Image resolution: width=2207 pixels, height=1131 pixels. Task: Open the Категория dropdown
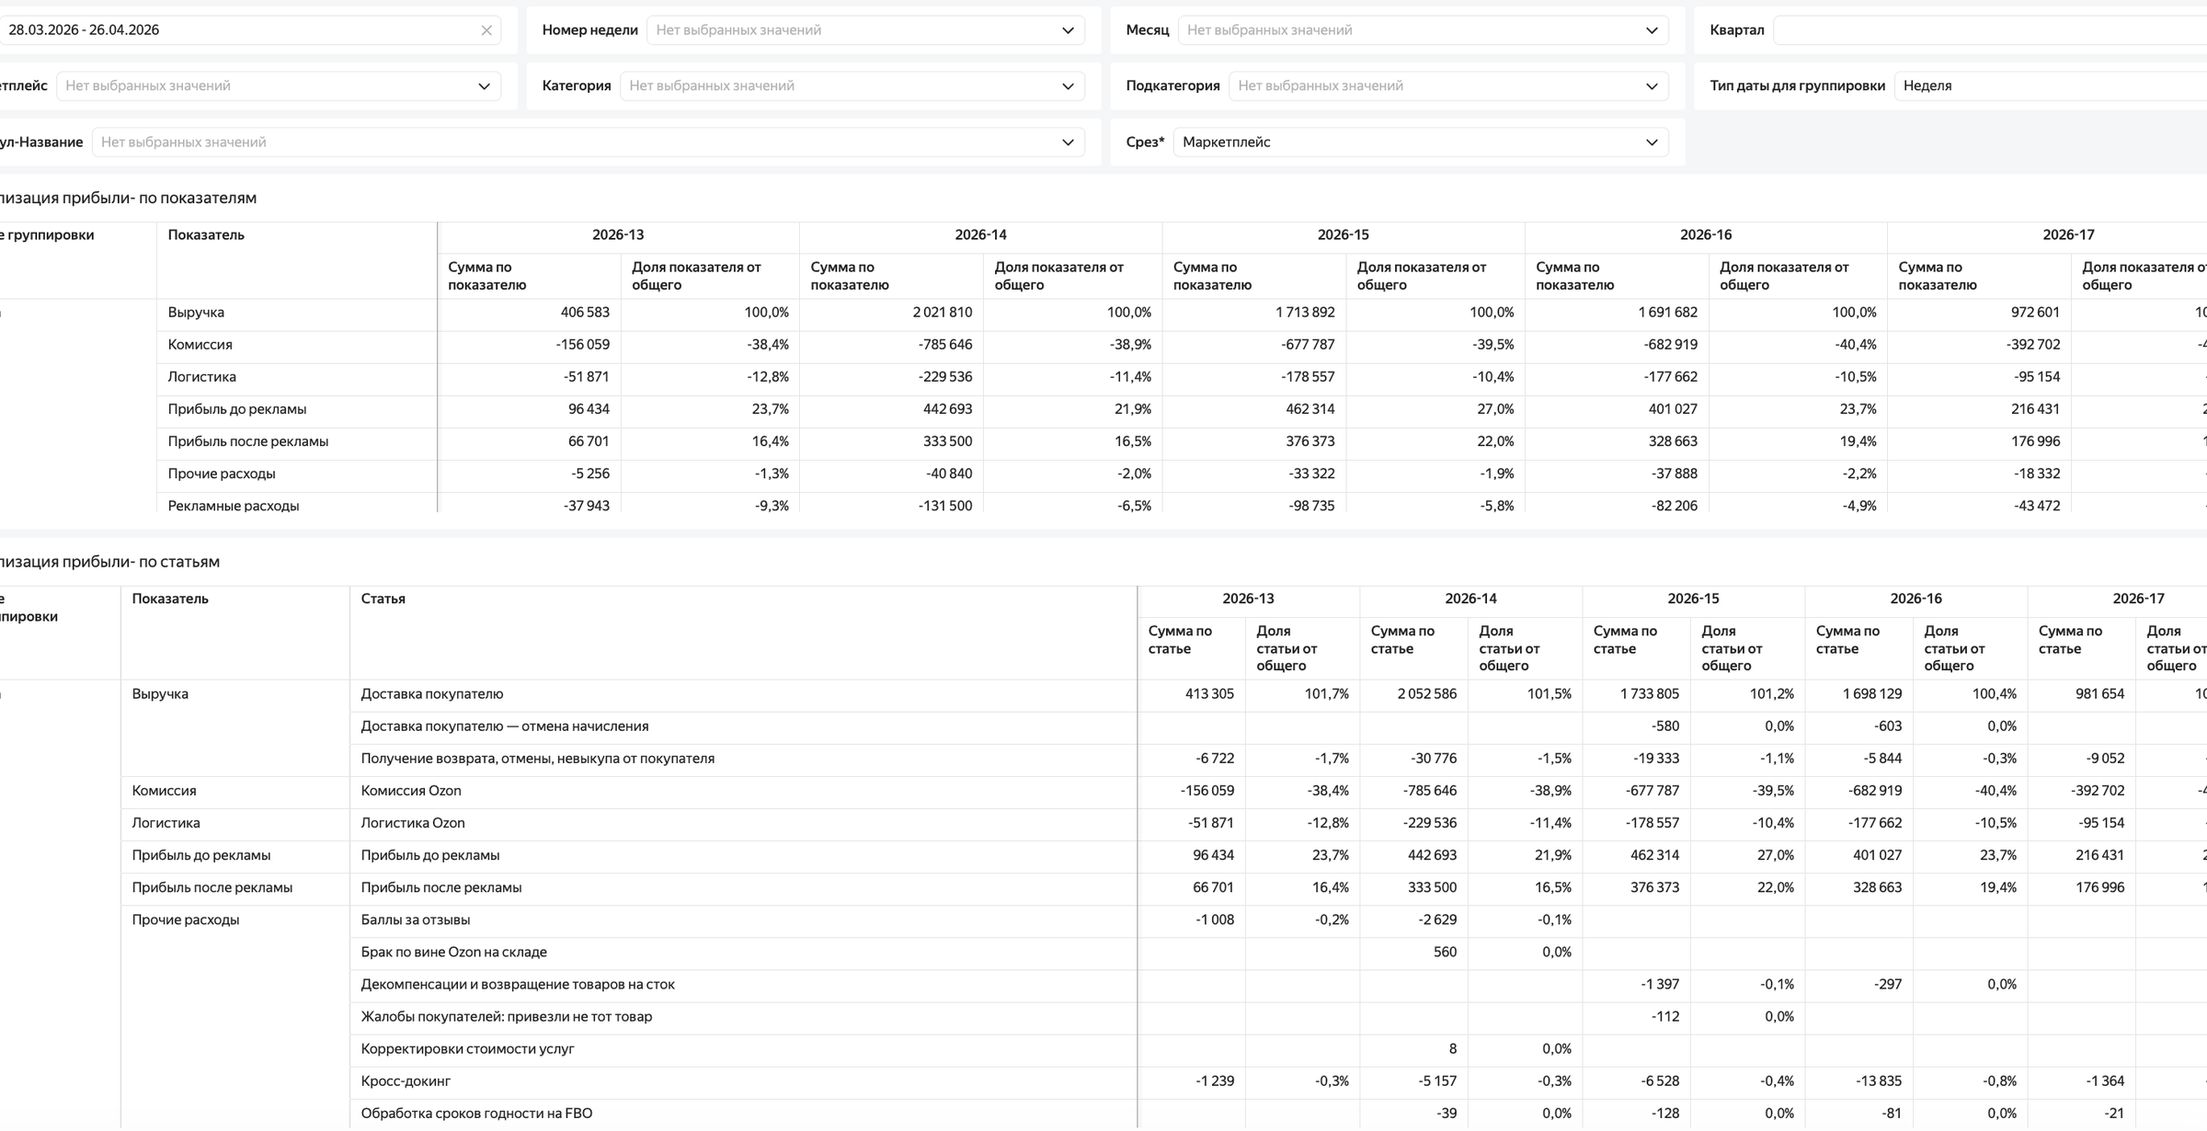coord(852,86)
